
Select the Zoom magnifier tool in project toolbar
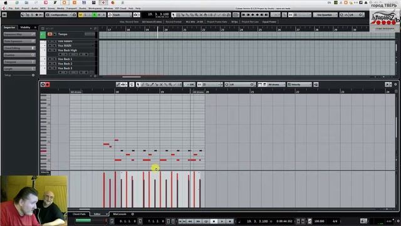pos(196,15)
